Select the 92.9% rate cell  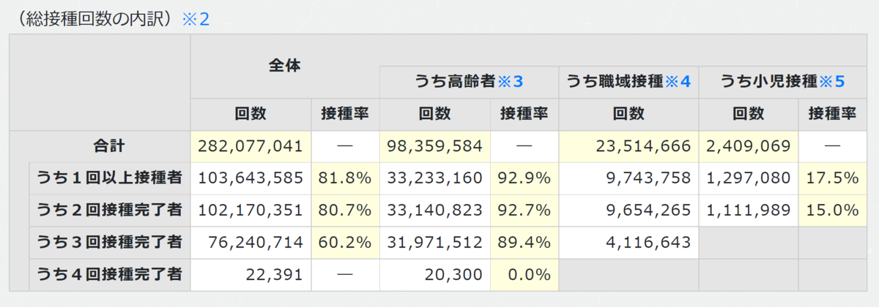pos(524,178)
